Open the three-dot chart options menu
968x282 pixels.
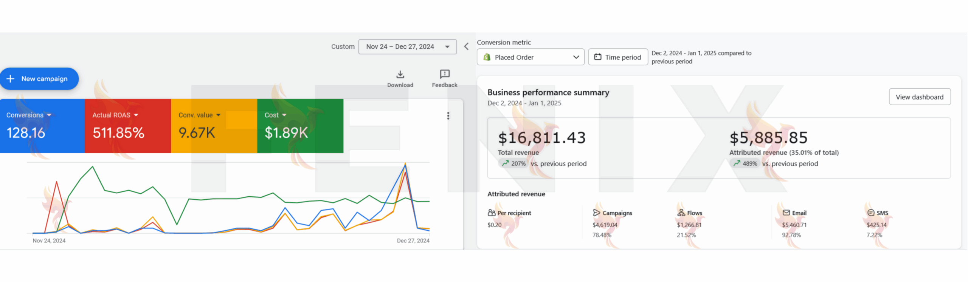[448, 116]
